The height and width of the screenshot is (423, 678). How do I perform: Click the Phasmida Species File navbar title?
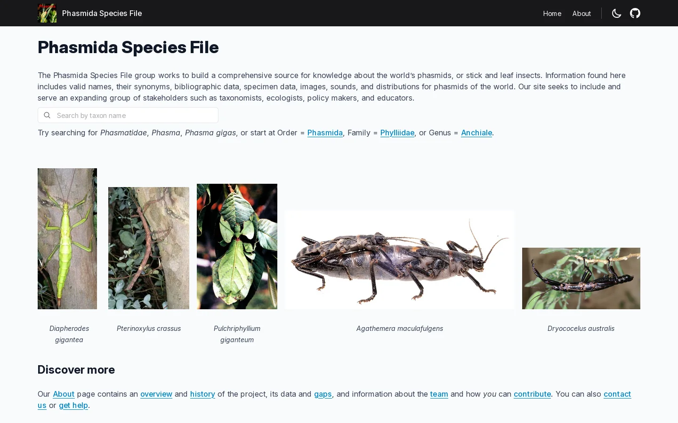click(x=102, y=13)
